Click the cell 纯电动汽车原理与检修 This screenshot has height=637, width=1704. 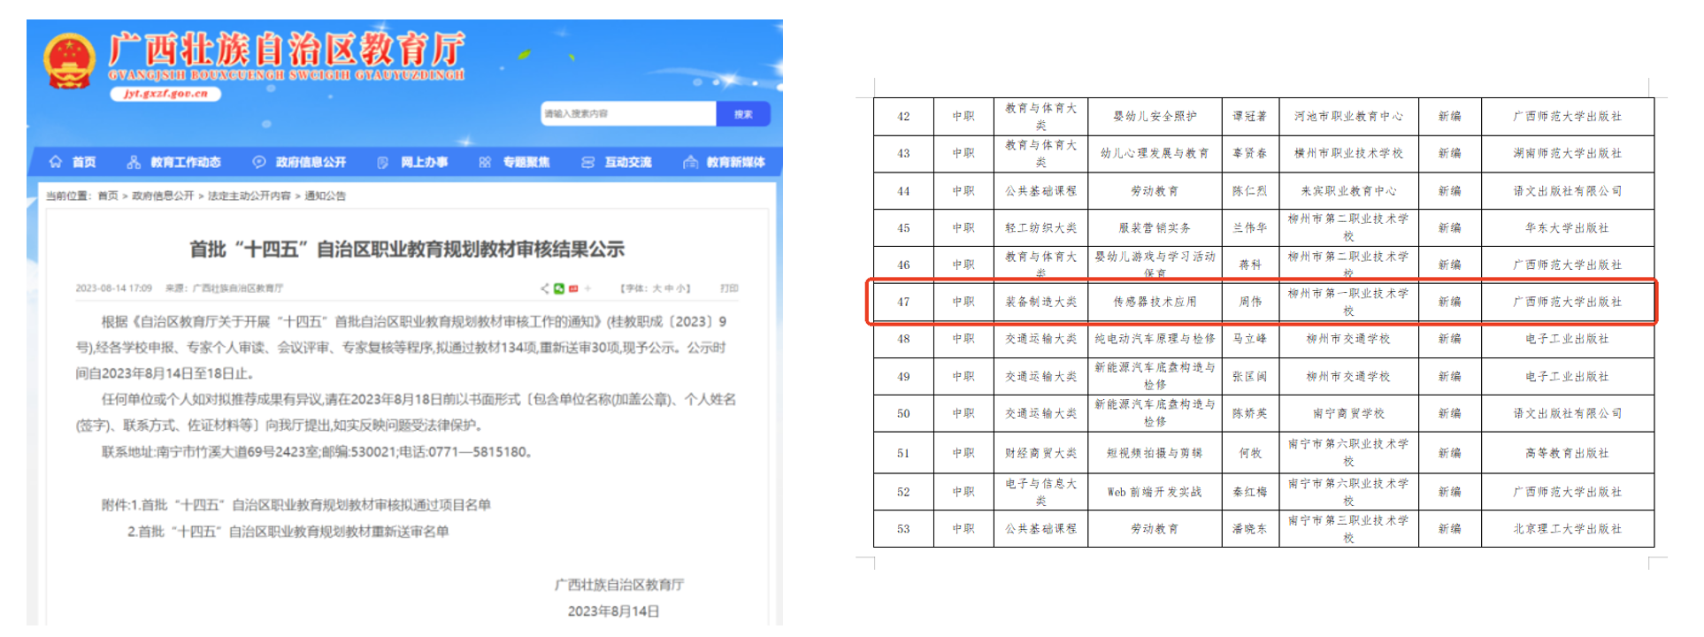coord(1155,339)
